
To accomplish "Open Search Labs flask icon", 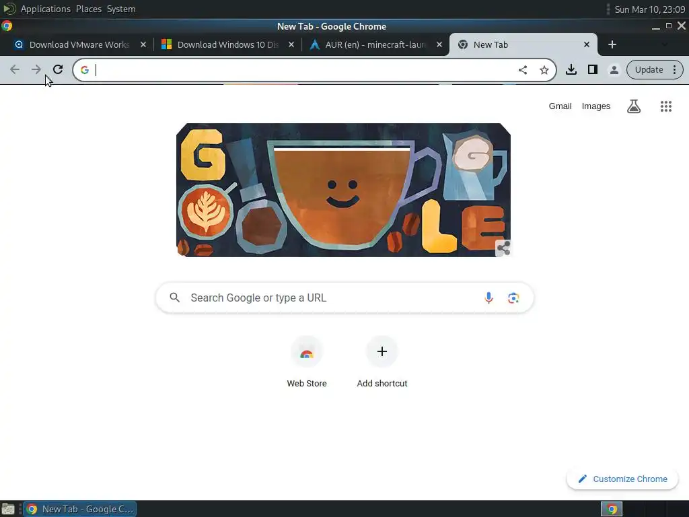I will click(x=634, y=106).
